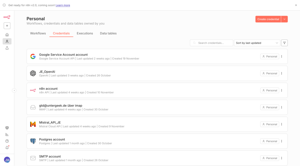The height and width of the screenshot is (166, 300).
Task: Focus the Search credentials field
Action: 212,43
